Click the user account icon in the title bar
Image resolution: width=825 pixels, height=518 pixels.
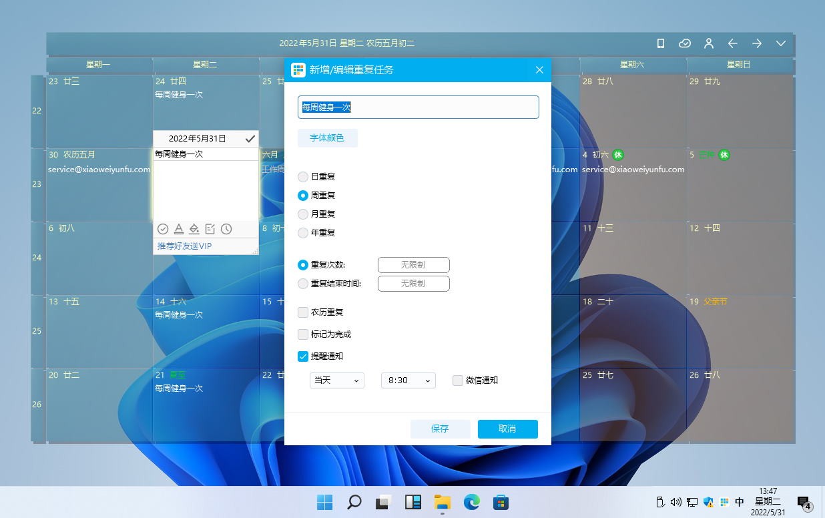click(709, 43)
